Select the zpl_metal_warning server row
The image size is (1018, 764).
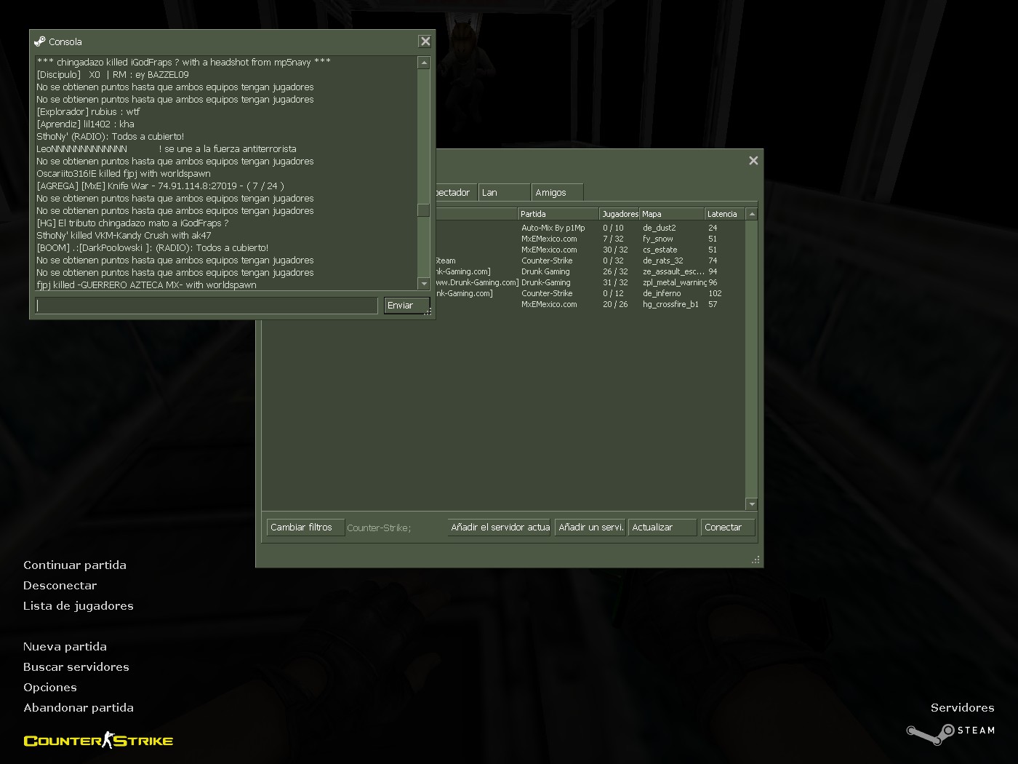click(x=590, y=282)
